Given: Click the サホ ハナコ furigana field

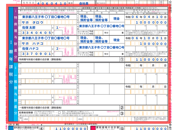Looking at the screenshot, I should pyautogui.click(x=33, y=43).
